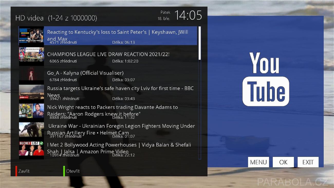Click '10914 zhlédnutí' view count
The width and height of the screenshot is (334, 188).
pos(64,155)
